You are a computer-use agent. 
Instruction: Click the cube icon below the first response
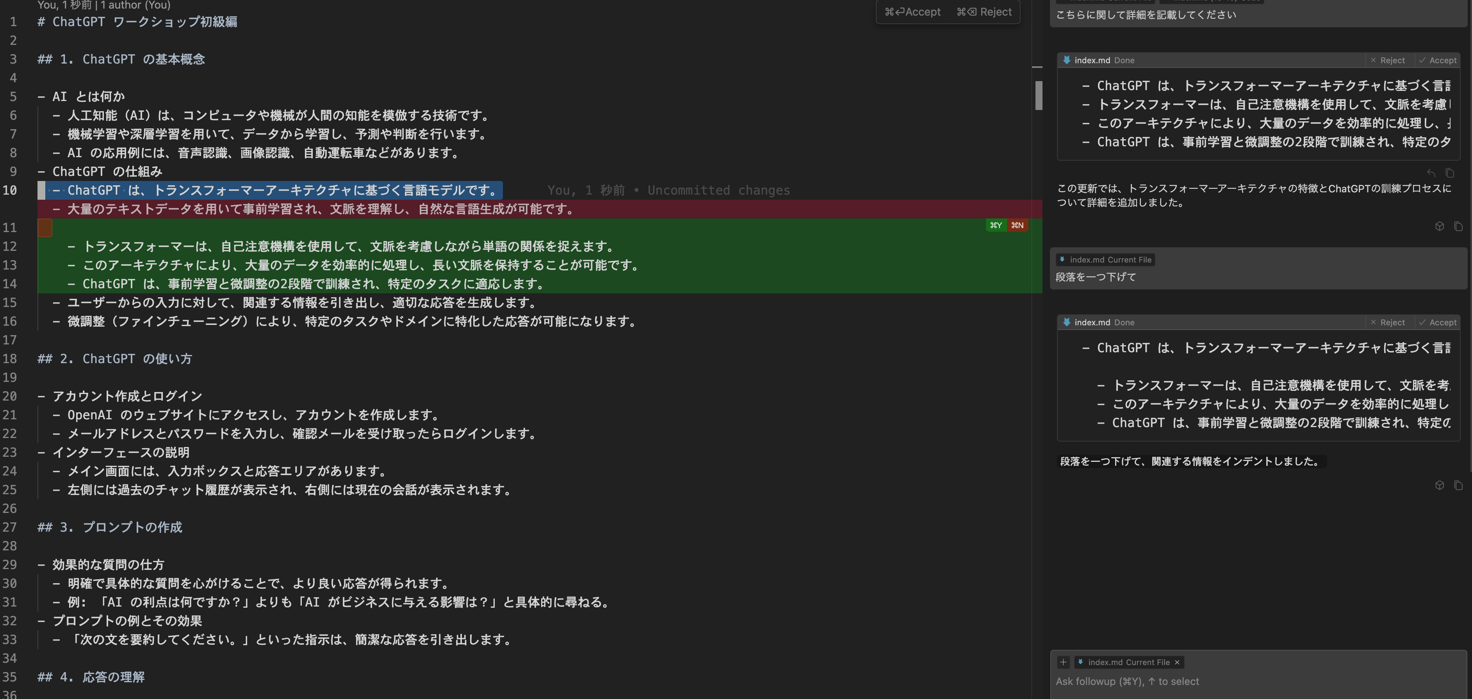(x=1440, y=226)
